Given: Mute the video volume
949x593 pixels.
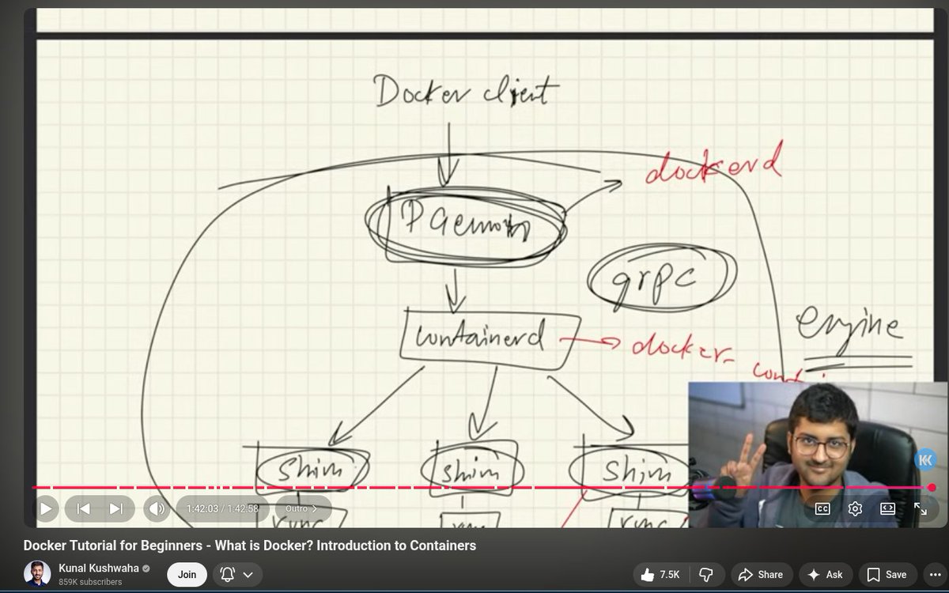Looking at the screenshot, I should [x=157, y=508].
